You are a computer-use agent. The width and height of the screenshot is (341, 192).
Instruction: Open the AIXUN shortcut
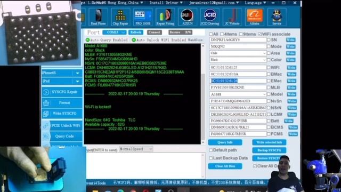pyautogui.click(x=188, y=17)
